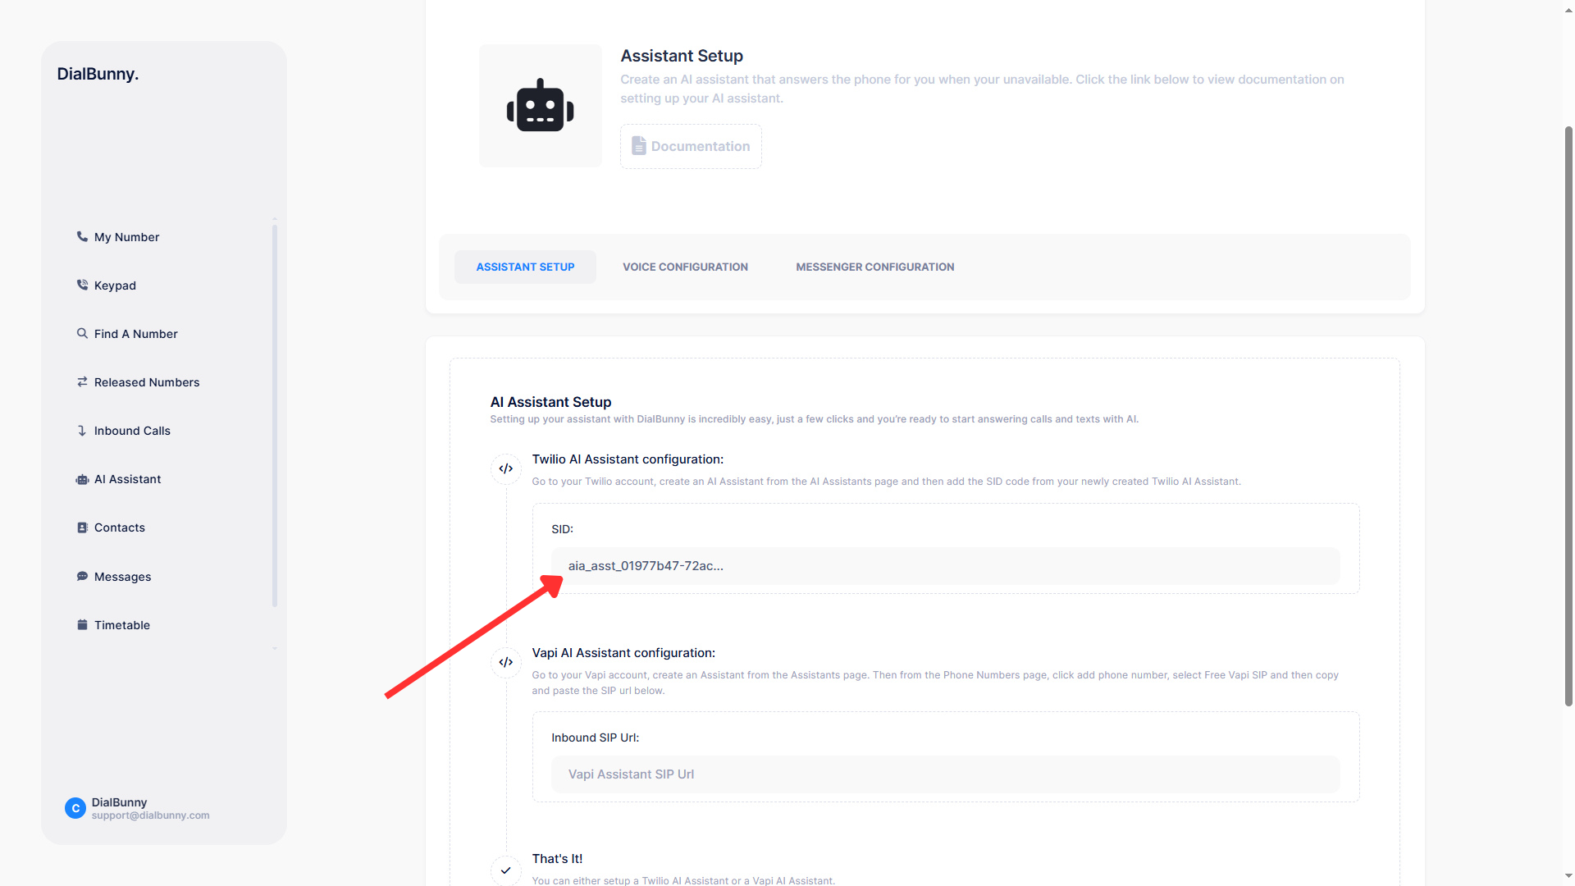Image resolution: width=1575 pixels, height=886 pixels.
Task: Click the robot icon in Assistant Setup header
Action: coord(540,105)
